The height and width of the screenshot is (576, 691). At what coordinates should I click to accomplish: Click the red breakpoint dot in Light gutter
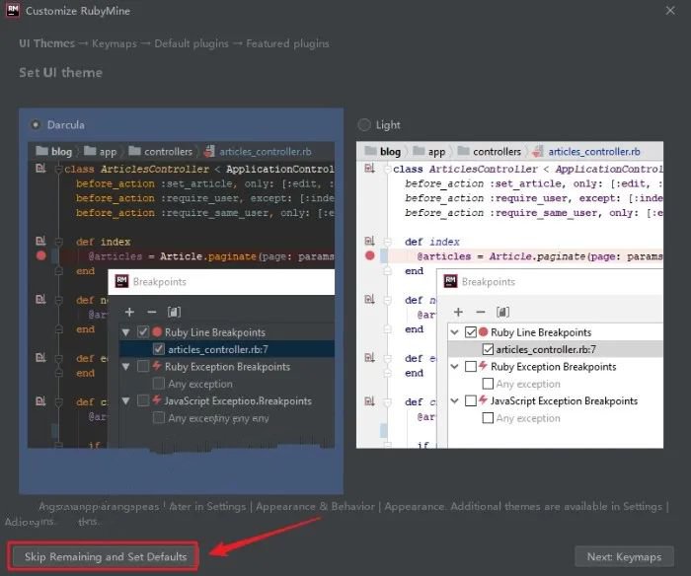coord(370,255)
